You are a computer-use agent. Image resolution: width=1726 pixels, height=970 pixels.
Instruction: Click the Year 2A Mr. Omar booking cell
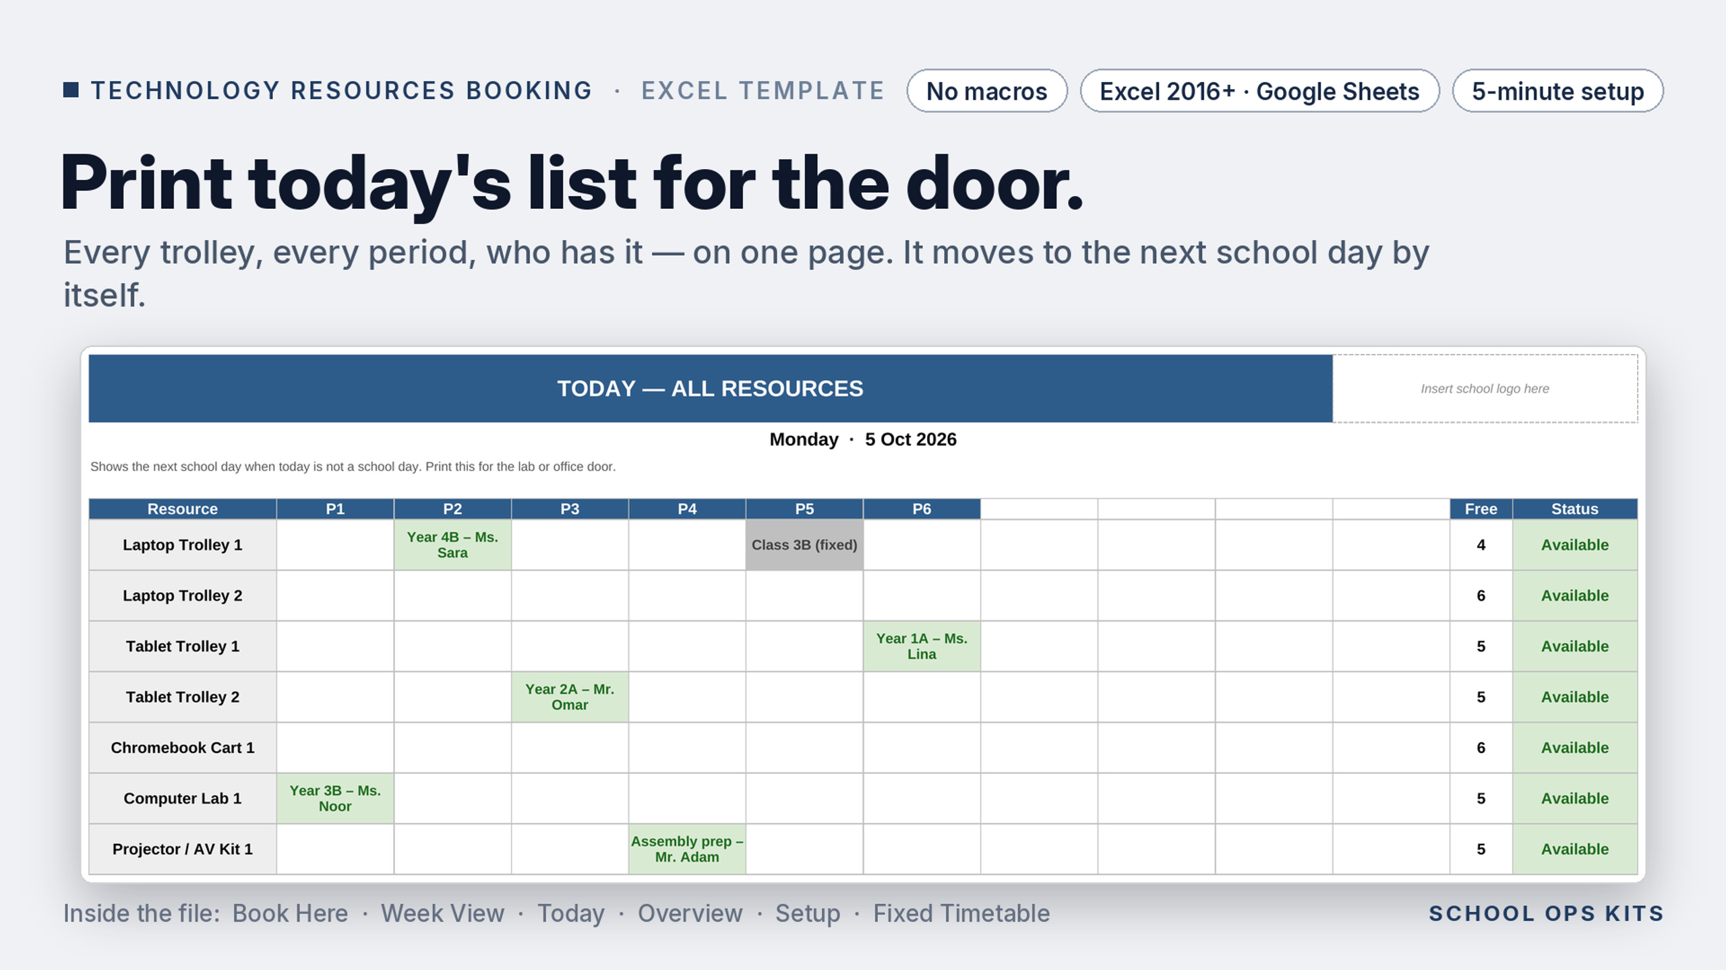tap(570, 697)
